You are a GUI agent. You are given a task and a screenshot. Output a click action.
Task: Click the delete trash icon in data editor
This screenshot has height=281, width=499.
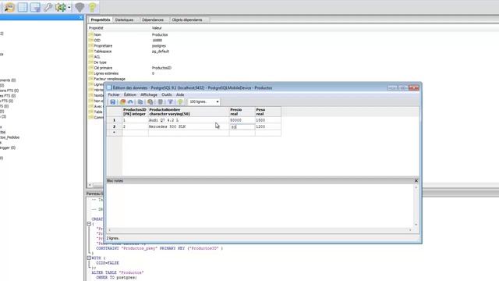coord(161,102)
